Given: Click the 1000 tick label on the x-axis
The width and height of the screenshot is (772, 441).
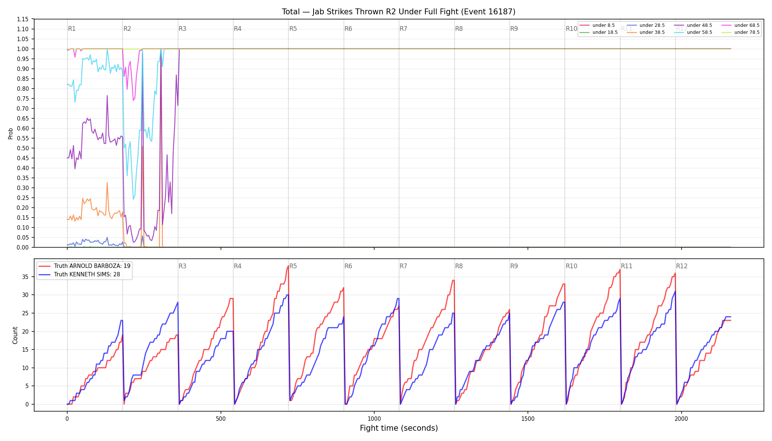Looking at the screenshot, I should (374, 419).
